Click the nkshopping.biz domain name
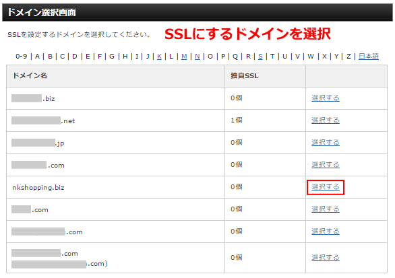Viewport: 395px width, 278px height. (x=38, y=188)
